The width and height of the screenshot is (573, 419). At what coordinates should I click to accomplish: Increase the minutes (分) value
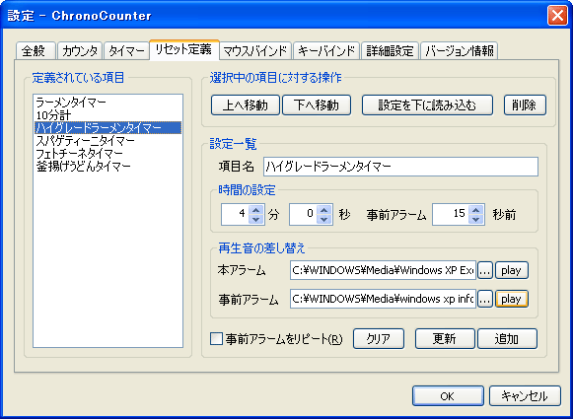[255, 210]
